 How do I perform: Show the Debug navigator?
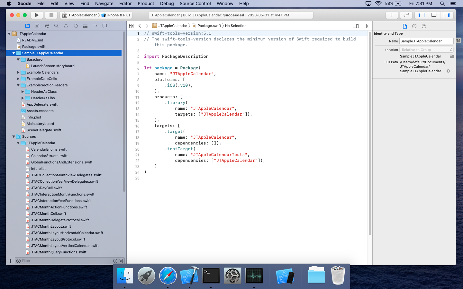[85, 26]
